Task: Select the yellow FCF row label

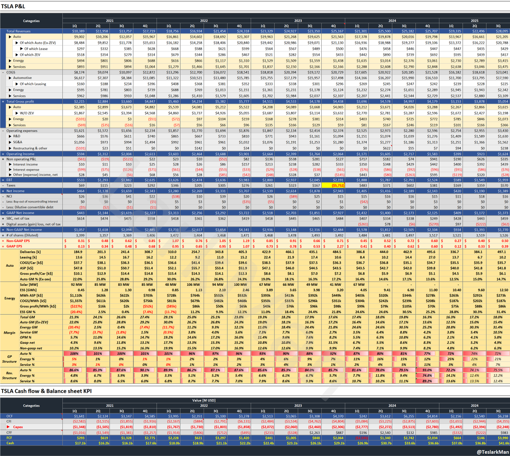Action: [x=9, y=438]
